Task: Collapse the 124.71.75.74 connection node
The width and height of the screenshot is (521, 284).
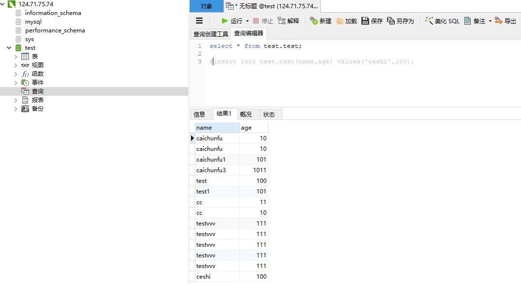Action: coord(2,4)
